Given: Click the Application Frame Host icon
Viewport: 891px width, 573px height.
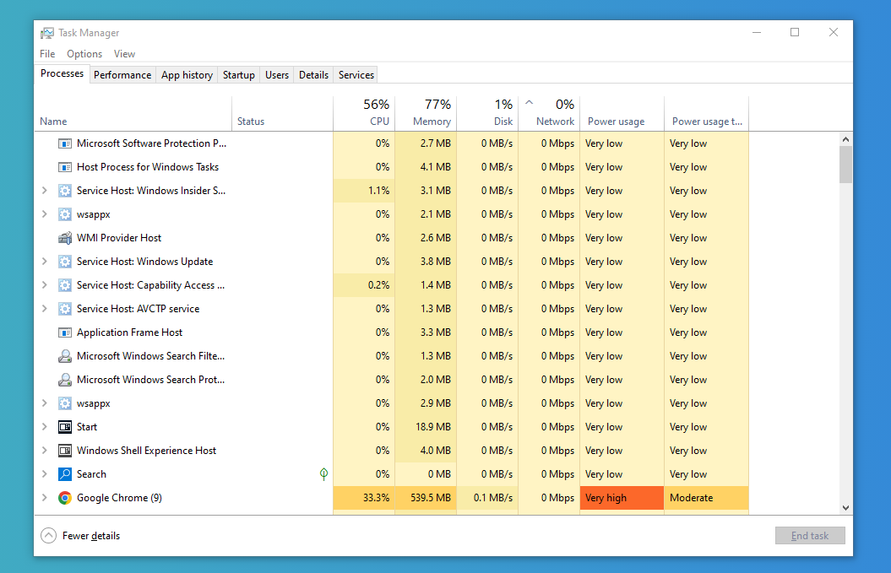Looking at the screenshot, I should 65,332.
